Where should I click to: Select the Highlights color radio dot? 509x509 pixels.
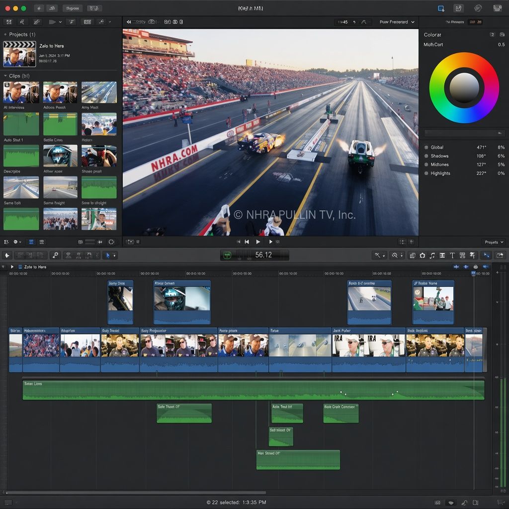click(x=426, y=173)
